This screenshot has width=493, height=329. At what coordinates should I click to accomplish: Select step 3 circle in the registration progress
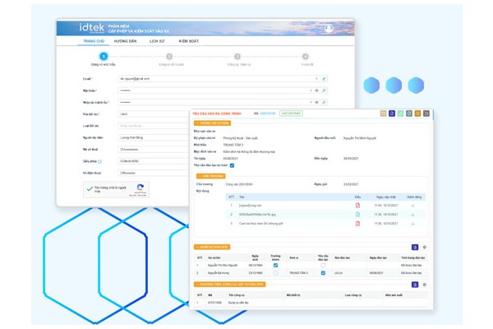[x=237, y=57]
